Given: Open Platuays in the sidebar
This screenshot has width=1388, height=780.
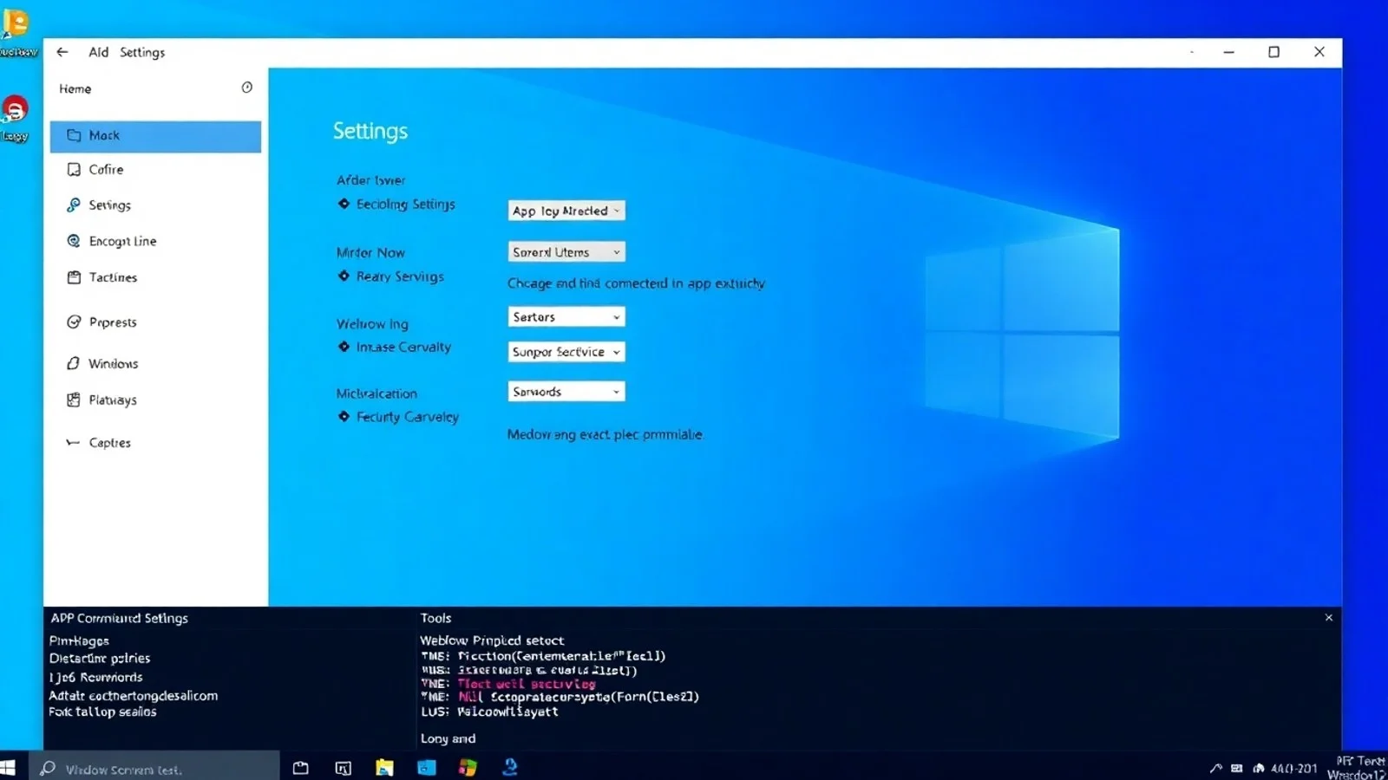Looking at the screenshot, I should click(155, 400).
